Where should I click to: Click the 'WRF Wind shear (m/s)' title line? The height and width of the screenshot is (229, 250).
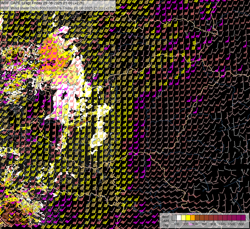(x=58, y=8)
